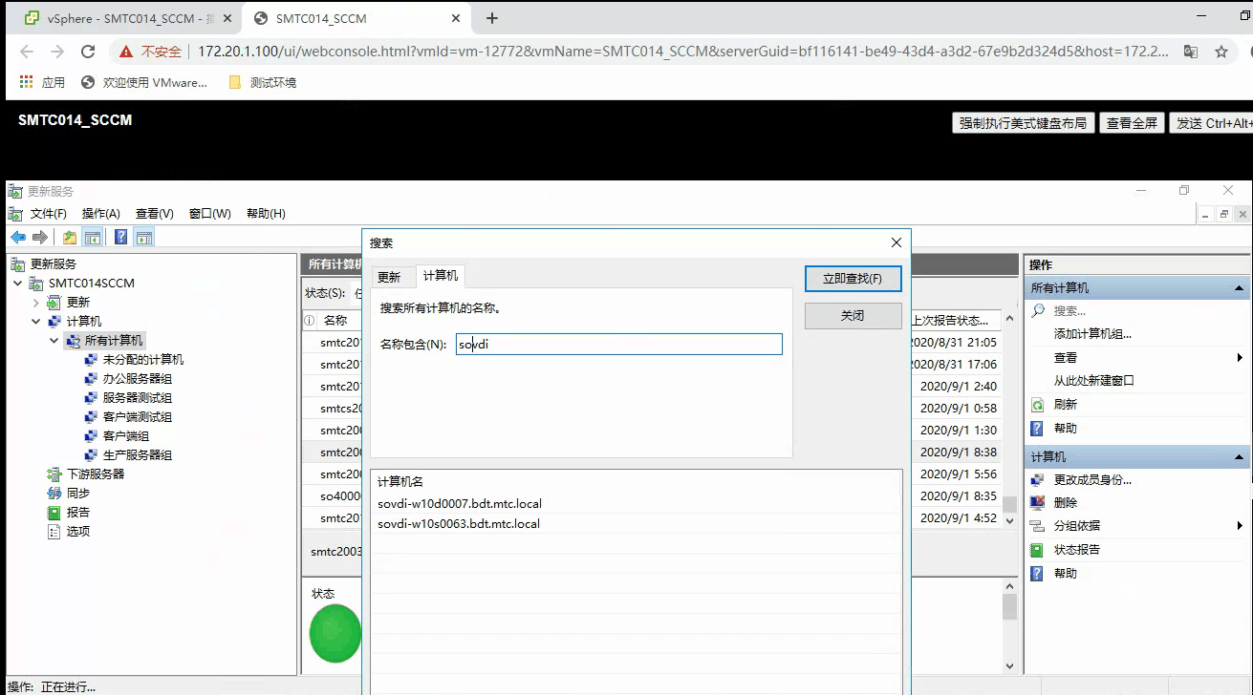Select the 更新服务 root node in tree
This screenshot has width=1253, height=695.
(x=53, y=263)
